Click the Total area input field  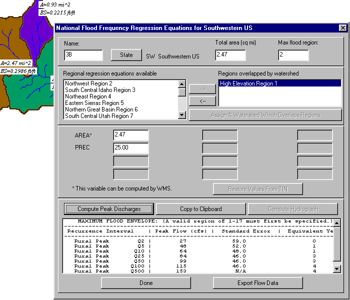pyautogui.click(x=233, y=55)
